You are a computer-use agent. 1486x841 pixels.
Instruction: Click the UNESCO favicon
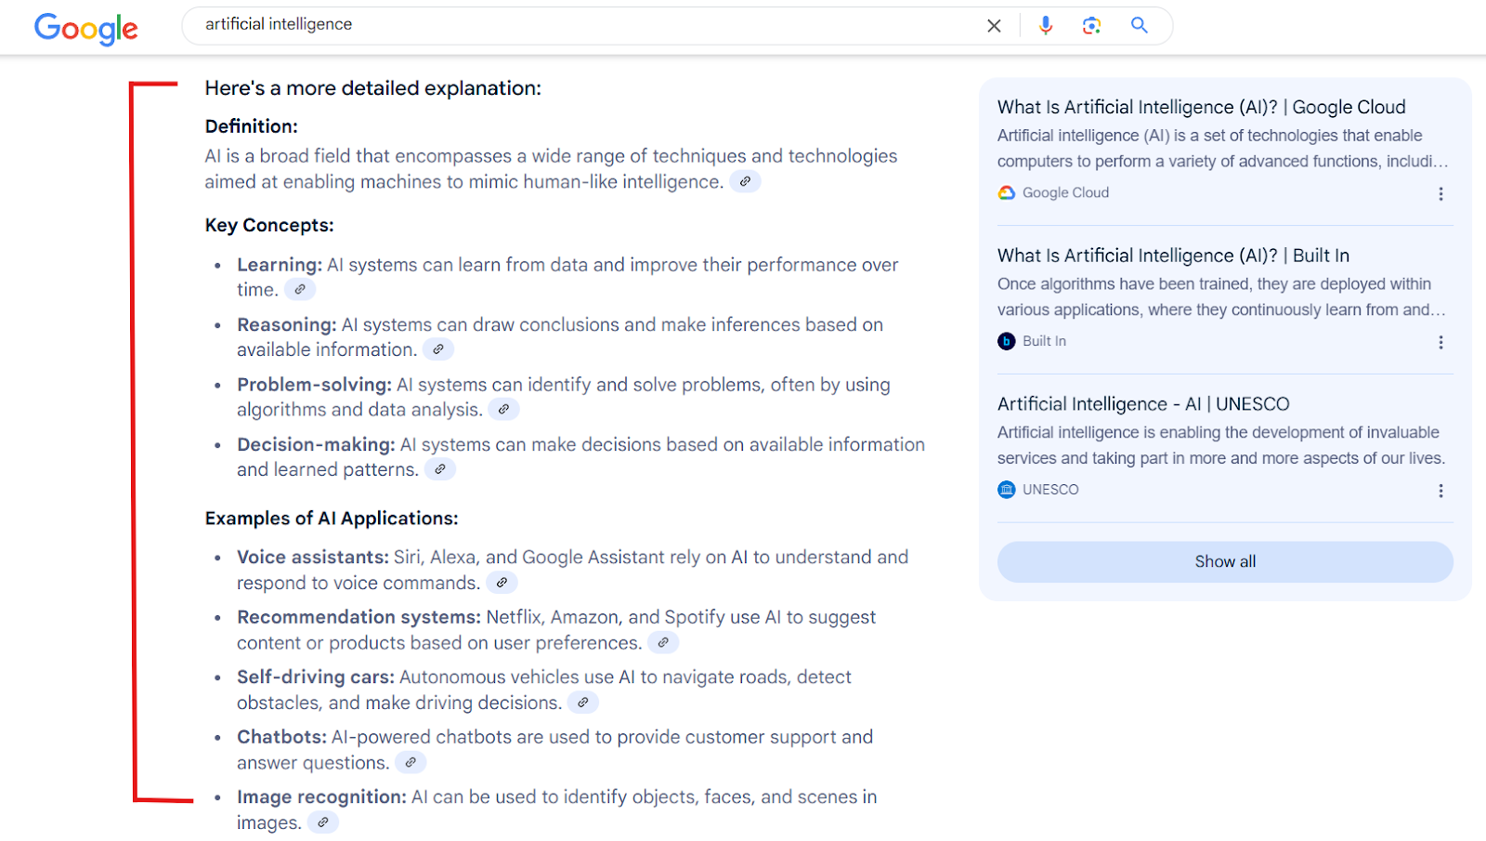[x=1007, y=490]
